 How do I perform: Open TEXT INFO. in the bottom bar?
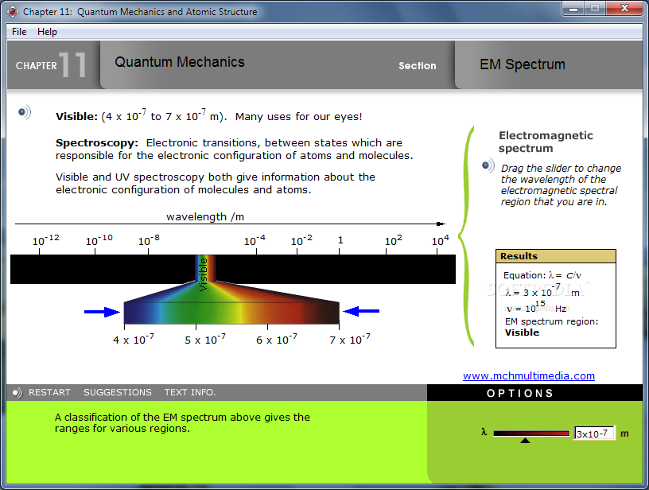tap(190, 392)
